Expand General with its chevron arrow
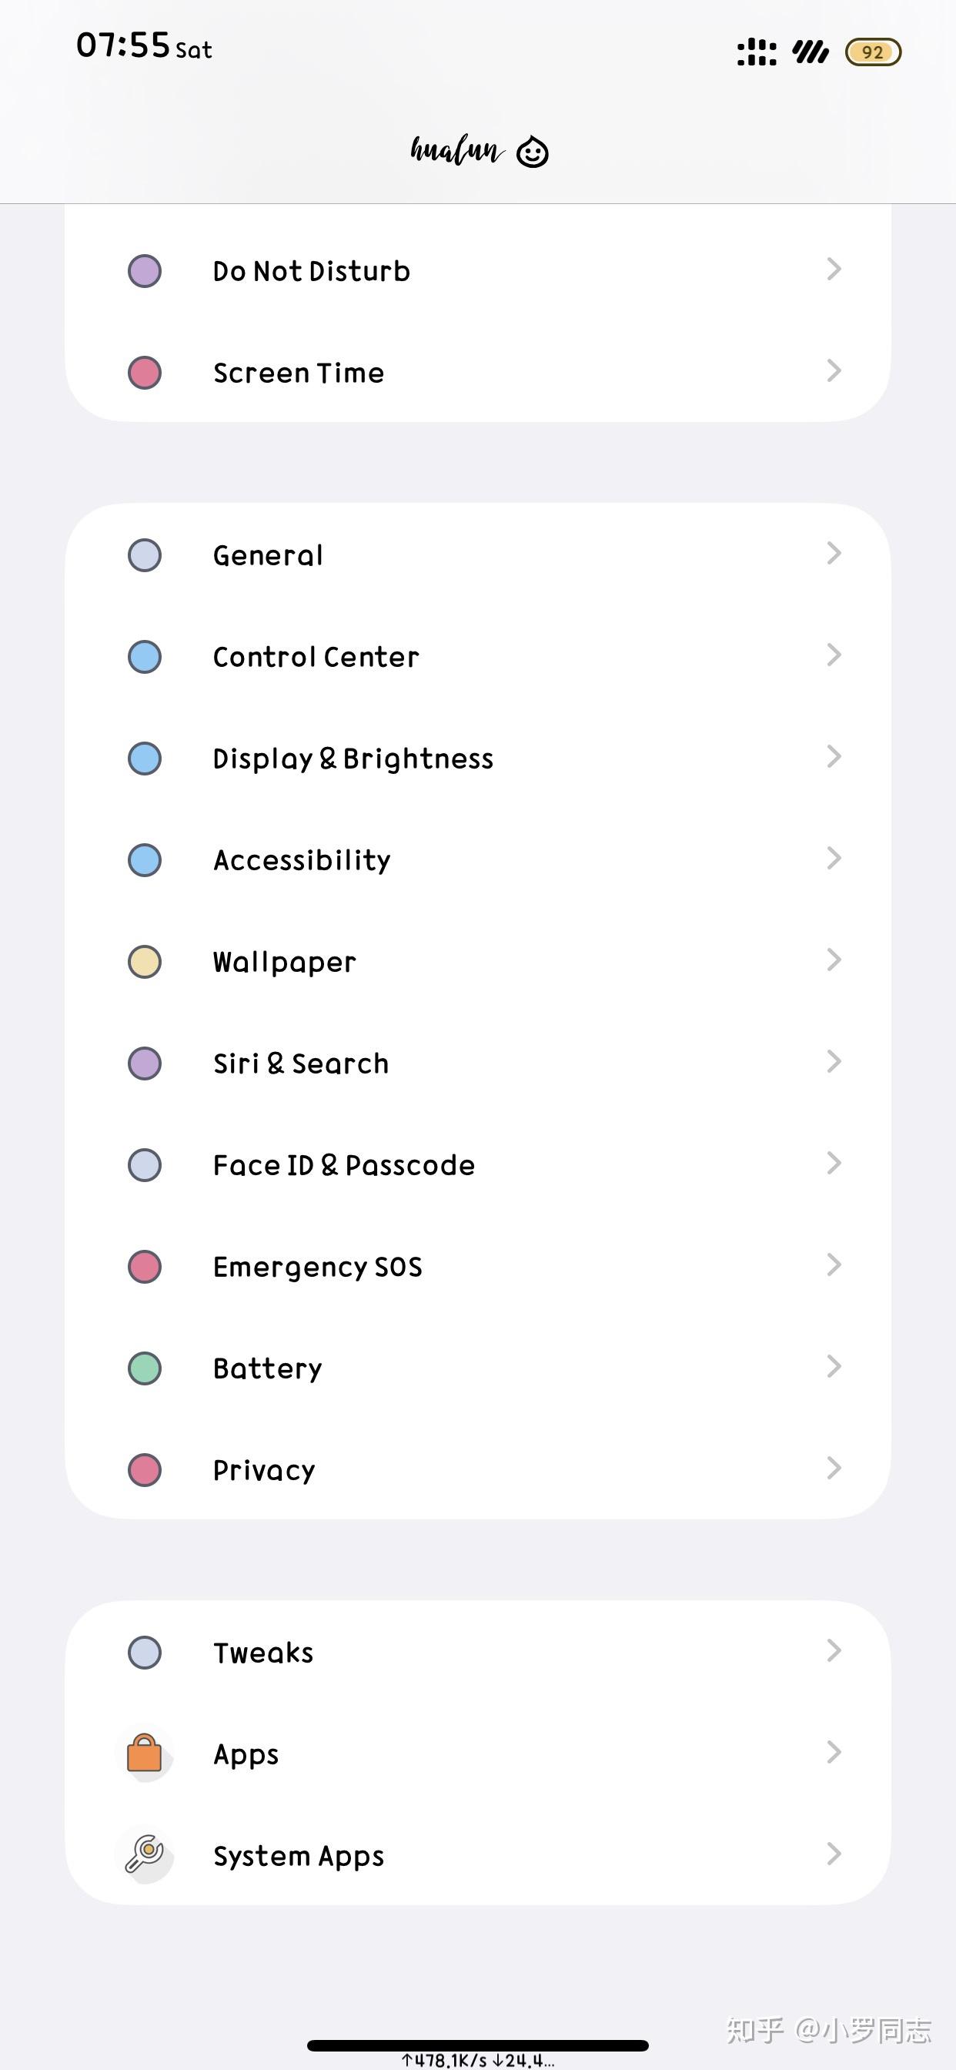956x2070 pixels. 834,553
